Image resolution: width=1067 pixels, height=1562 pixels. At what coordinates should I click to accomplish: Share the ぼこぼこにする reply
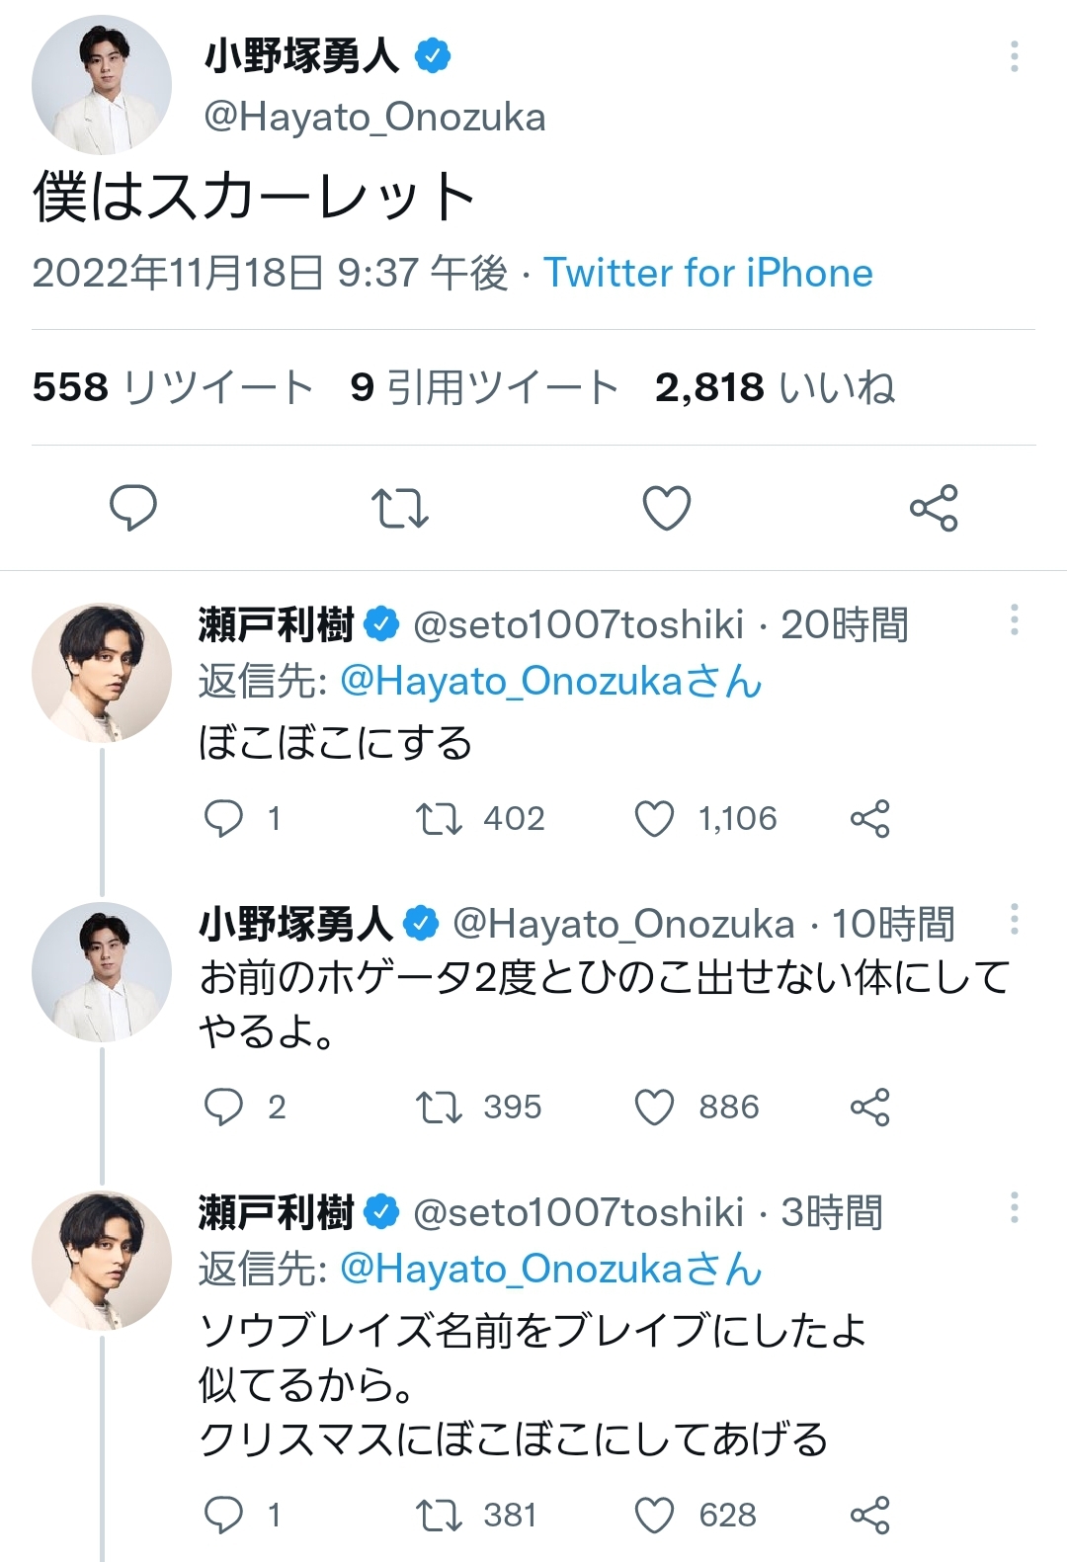(x=869, y=819)
